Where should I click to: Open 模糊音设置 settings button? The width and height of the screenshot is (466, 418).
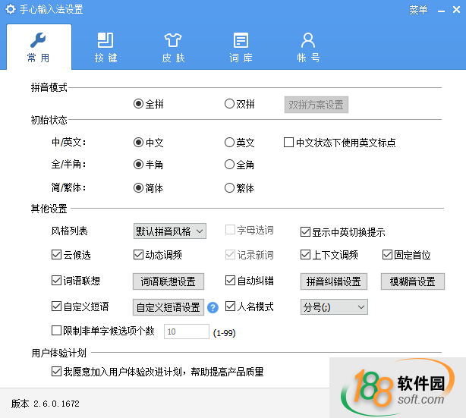[x=412, y=281]
